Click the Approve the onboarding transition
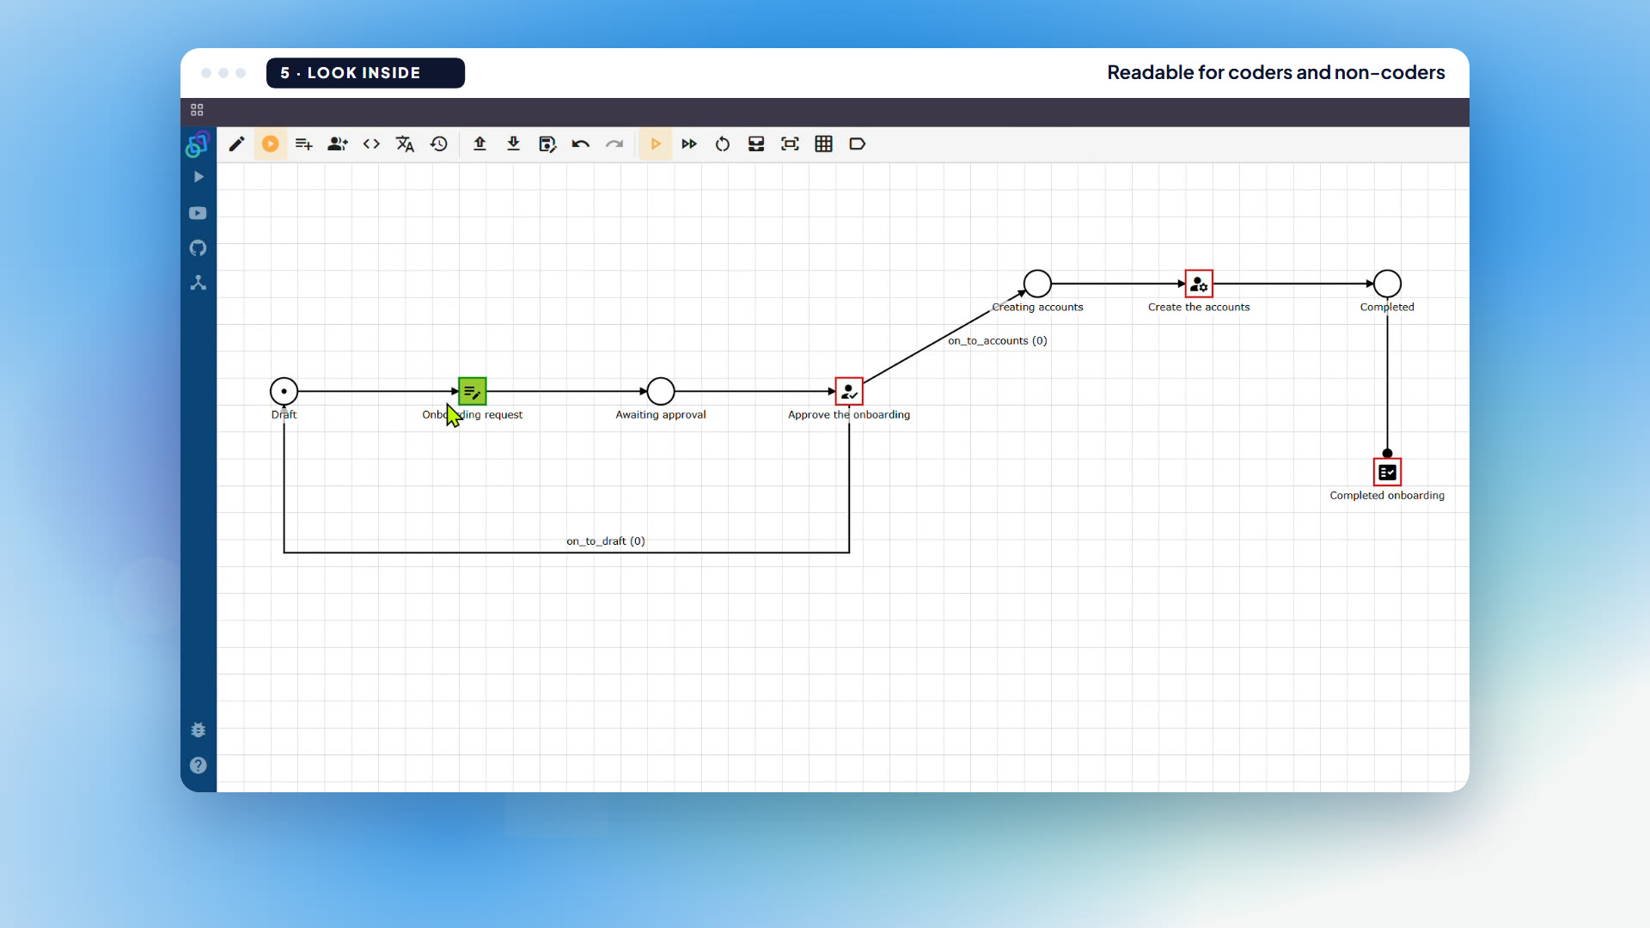1650x928 pixels. [848, 391]
